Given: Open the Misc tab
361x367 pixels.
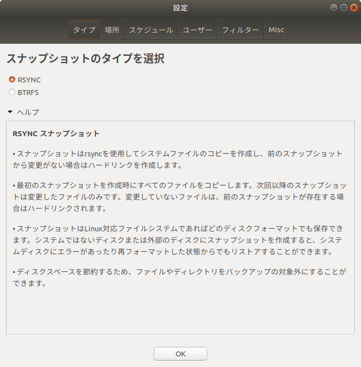Looking at the screenshot, I should [x=276, y=30].
